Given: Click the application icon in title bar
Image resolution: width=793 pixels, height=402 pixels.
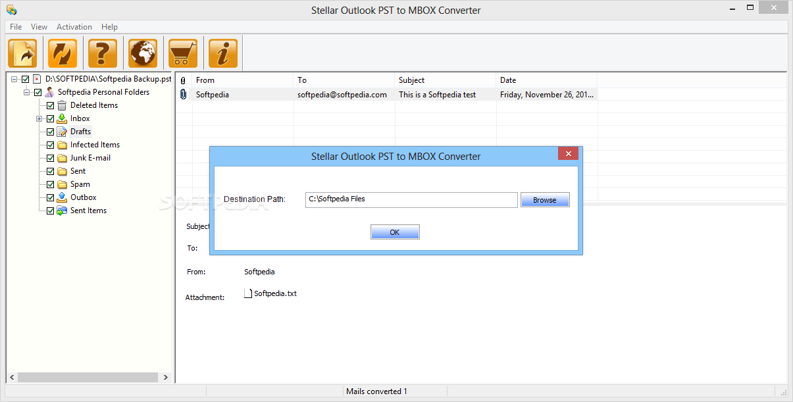Looking at the screenshot, I should pos(11,10).
